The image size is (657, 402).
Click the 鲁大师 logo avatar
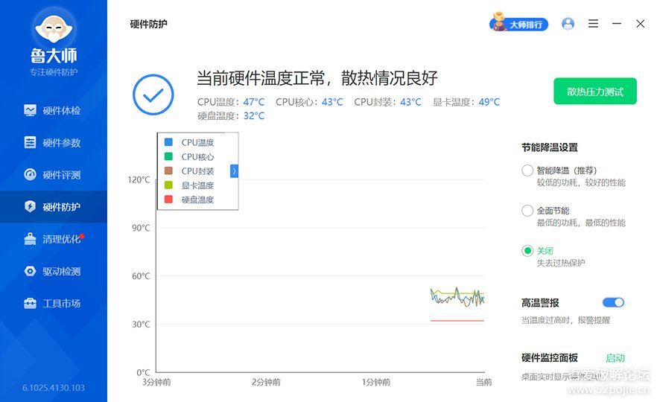(54, 27)
